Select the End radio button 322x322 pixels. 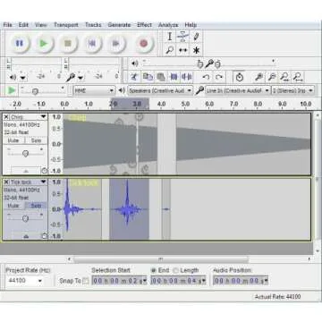pos(154,270)
